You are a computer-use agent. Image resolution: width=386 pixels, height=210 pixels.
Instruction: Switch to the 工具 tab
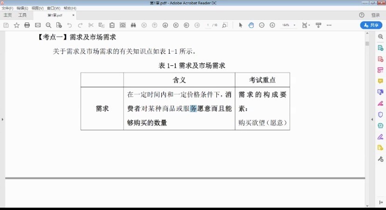(x=22, y=15)
